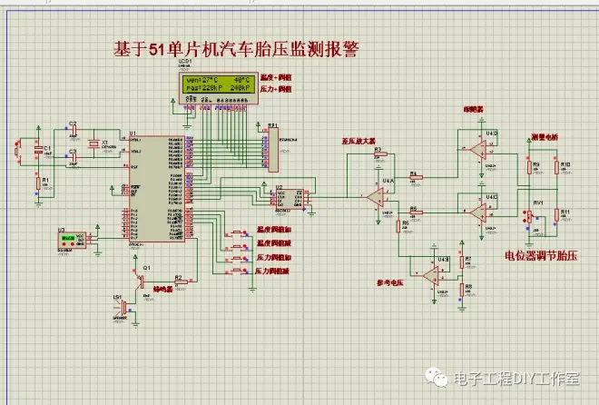Select op-amp U4:B

coord(432,275)
